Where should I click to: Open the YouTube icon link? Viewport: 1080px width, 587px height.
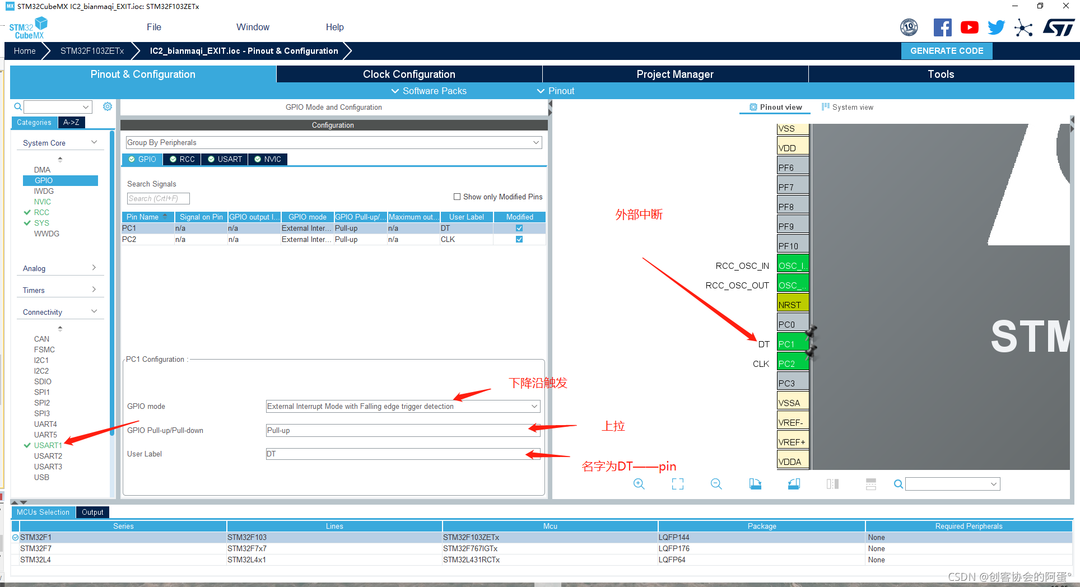tap(969, 27)
